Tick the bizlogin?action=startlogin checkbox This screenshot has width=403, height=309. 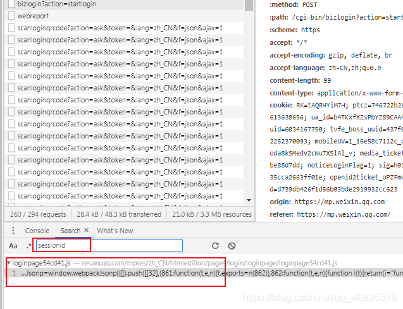click(11, 4)
